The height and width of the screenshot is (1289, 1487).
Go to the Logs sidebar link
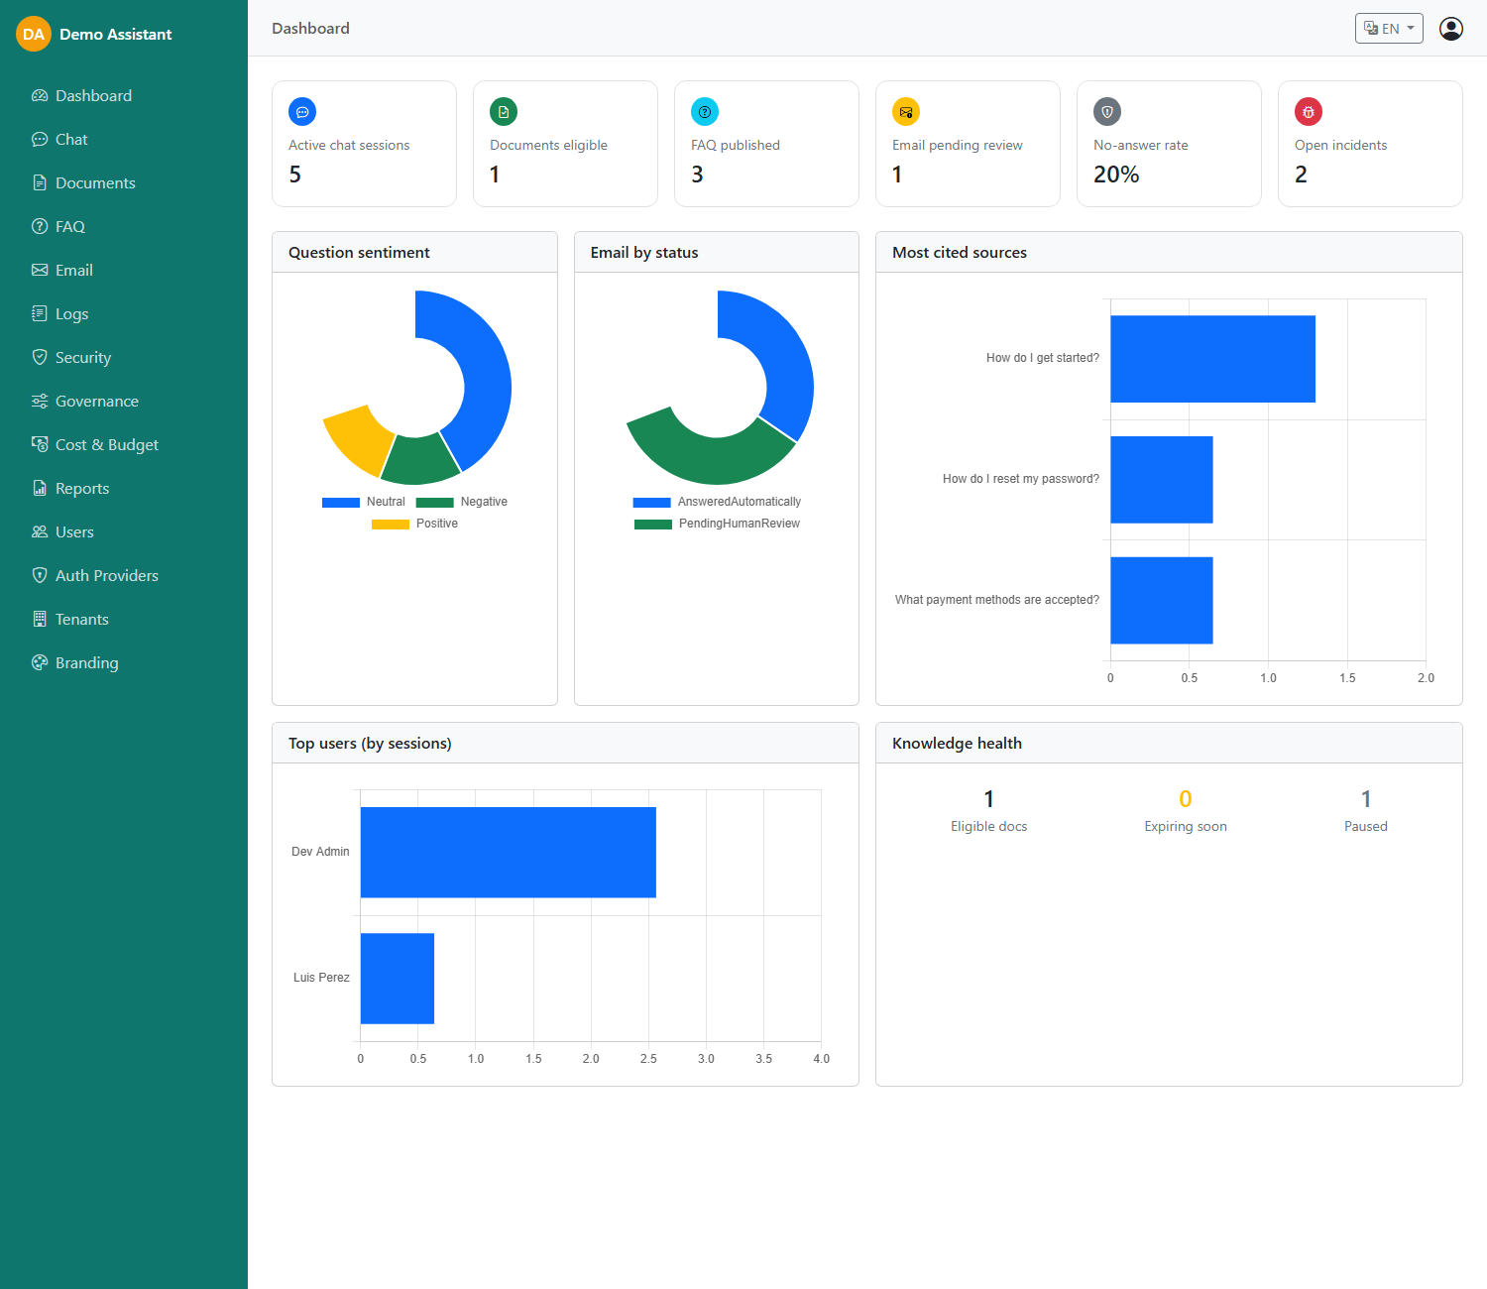click(124, 314)
